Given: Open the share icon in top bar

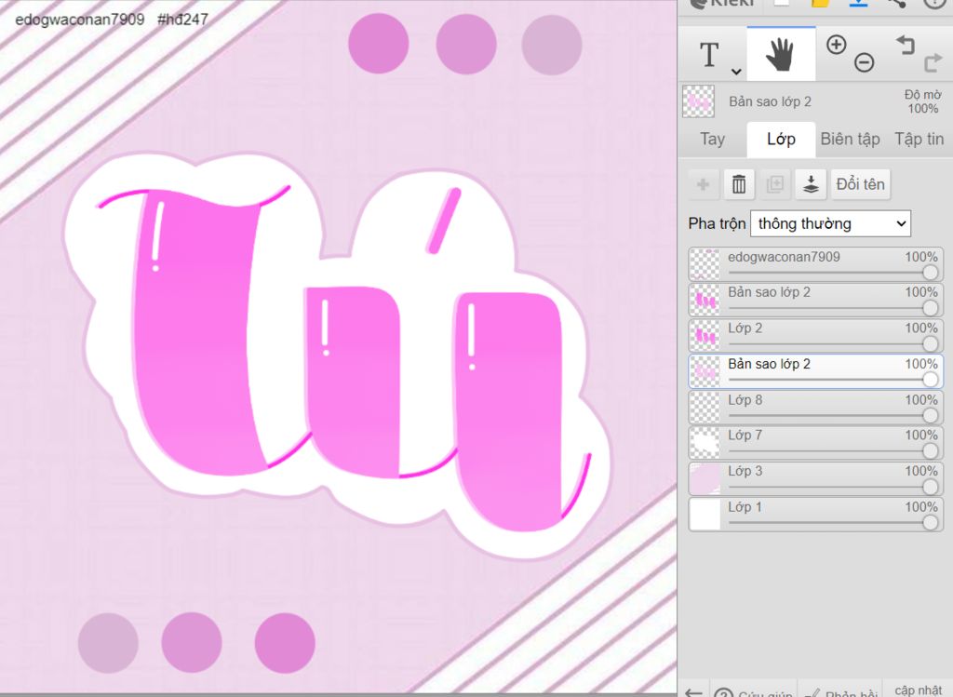Looking at the screenshot, I should pos(896,4).
